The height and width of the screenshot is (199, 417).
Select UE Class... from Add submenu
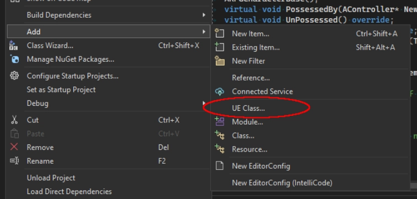pyautogui.click(x=310, y=108)
